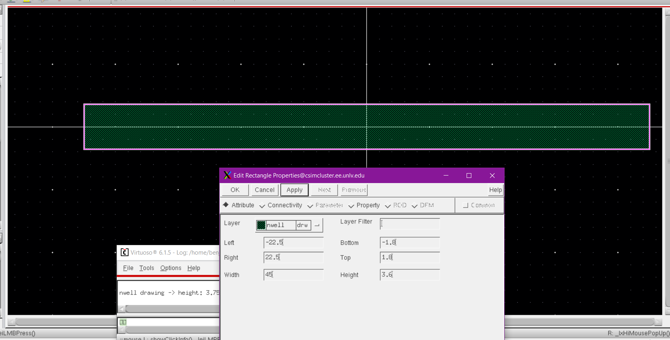Select the Connectivity radio option

tap(262, 206)
